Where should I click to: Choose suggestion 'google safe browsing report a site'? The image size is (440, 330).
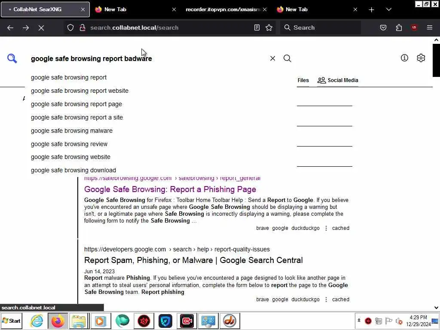coord(77,117)
